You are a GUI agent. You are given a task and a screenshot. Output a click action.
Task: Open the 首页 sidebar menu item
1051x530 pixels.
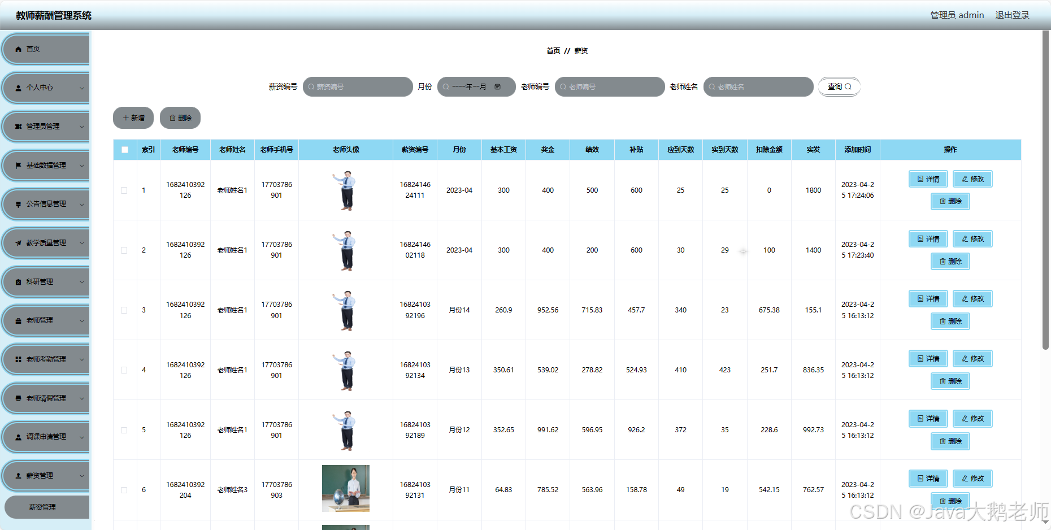[x=46, y=49]
